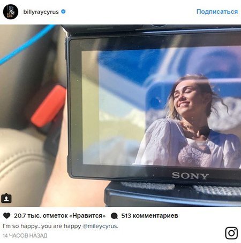
Task: Open the Instagram logo icon
Action: (231, 233)
